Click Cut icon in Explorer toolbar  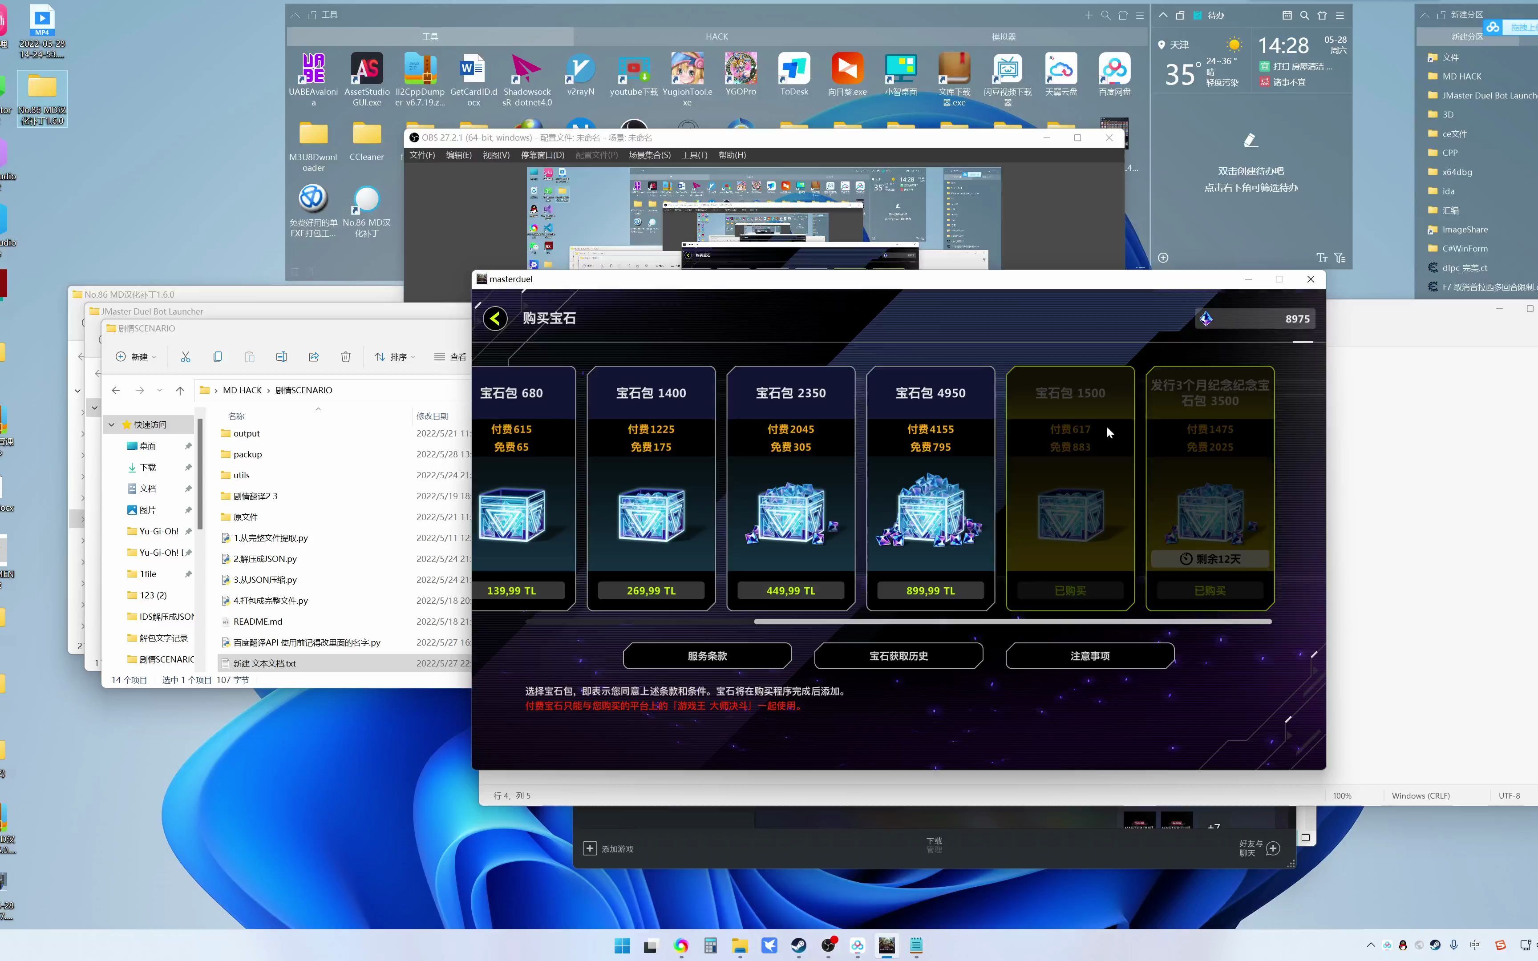pyautogui.click(x=186, y=356)
